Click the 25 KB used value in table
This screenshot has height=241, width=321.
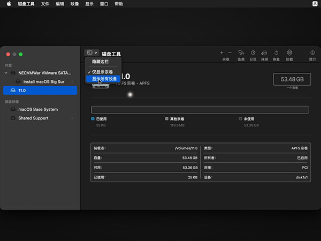(193, 177)
